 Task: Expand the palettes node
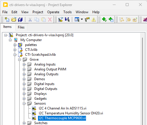point(15,45)
